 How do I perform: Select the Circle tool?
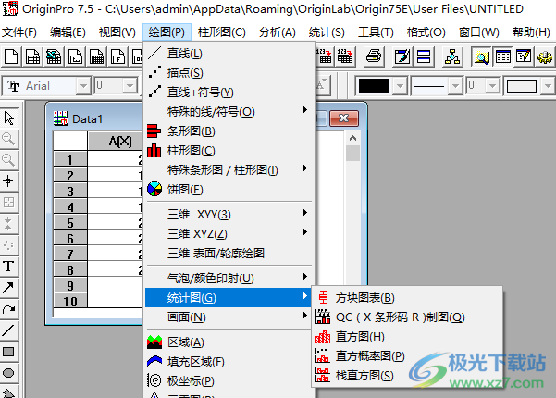pos(9,373)
